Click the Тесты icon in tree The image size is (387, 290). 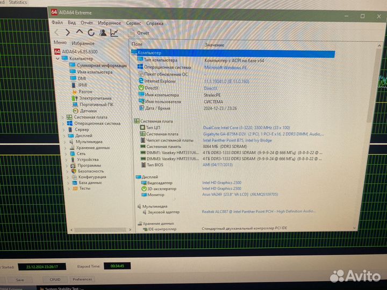tap(75, 189)
